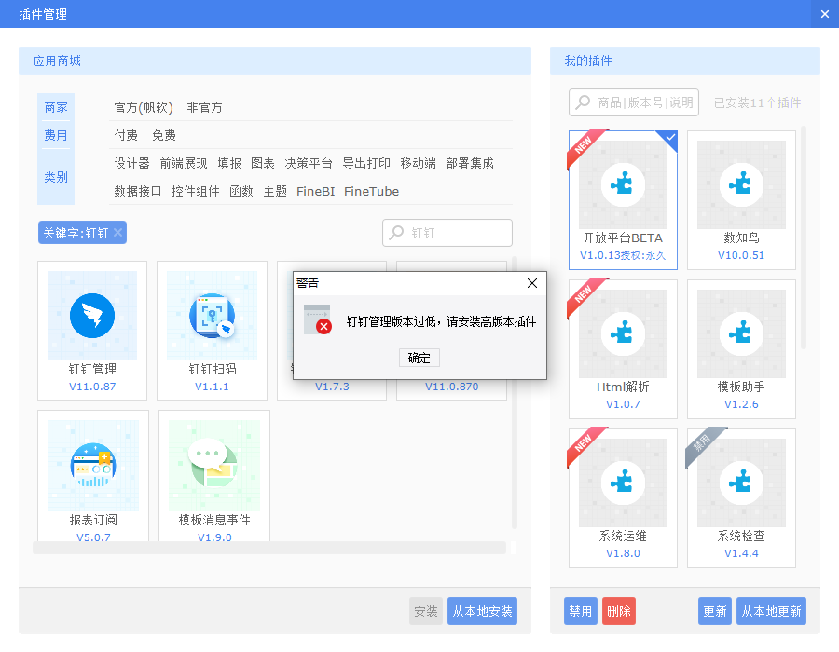839x652 pixels.
Task: Click the magnifier icon in 我的插件 search
Action: (583, 102)
